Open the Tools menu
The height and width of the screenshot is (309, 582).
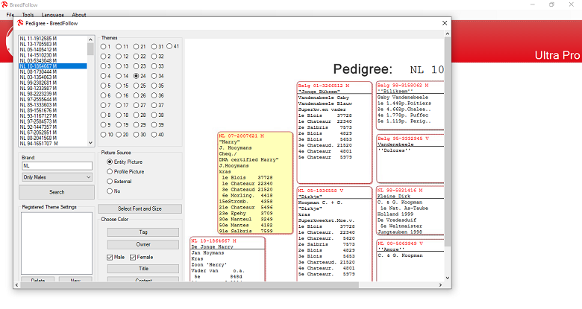[28, 14]
